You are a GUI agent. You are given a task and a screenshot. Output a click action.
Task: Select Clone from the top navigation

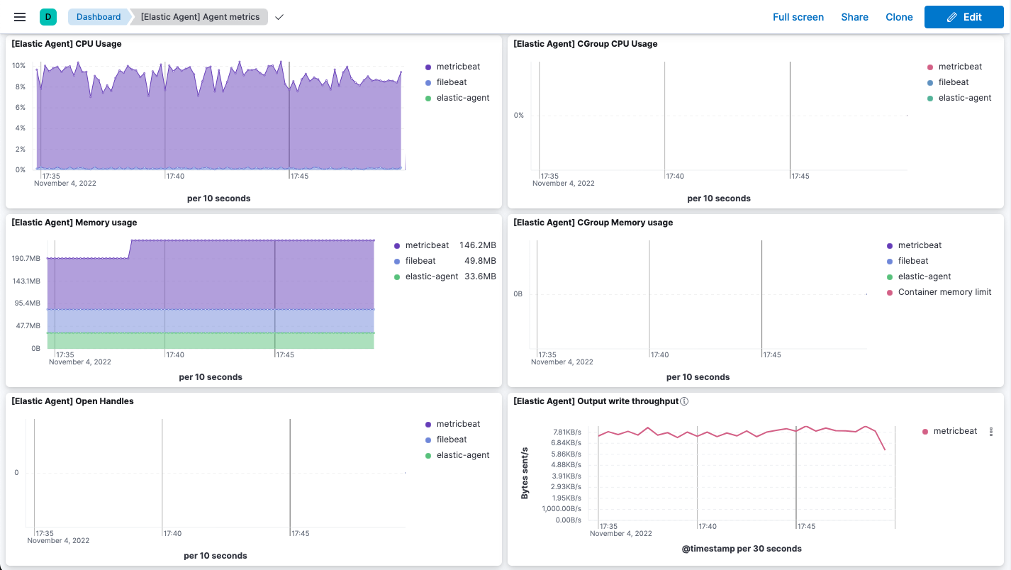point(899,17)
